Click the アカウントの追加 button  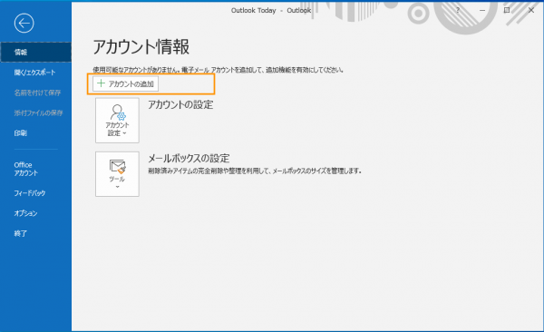[x=126, y=83]
